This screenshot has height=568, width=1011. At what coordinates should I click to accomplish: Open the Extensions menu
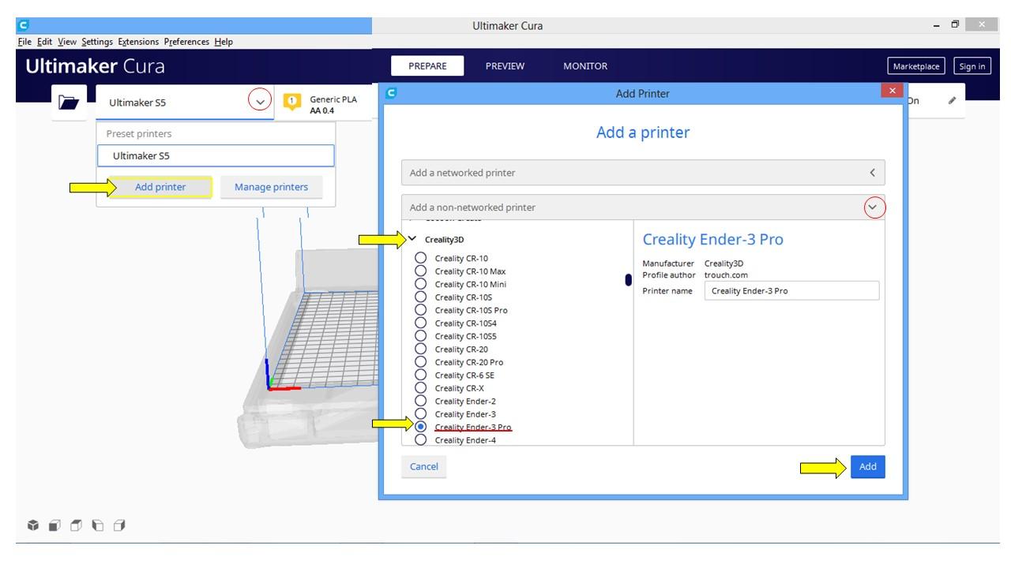[138, 42]
